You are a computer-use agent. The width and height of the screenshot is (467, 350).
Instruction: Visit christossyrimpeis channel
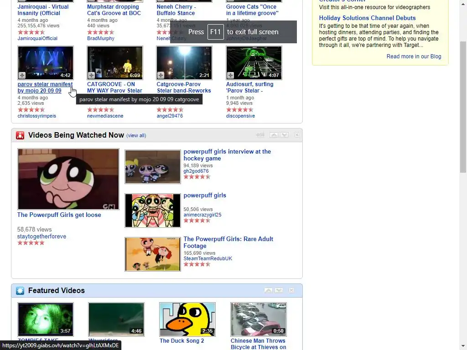tap(36, 116)
